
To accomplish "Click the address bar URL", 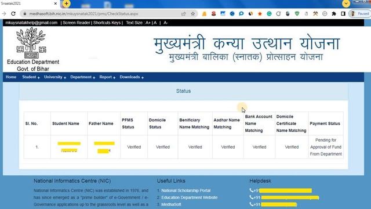I will pos(83,14).
